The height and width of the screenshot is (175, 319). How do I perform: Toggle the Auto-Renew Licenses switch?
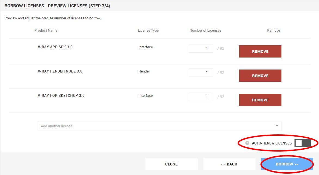pyautogui.click(x=302, y=143)
